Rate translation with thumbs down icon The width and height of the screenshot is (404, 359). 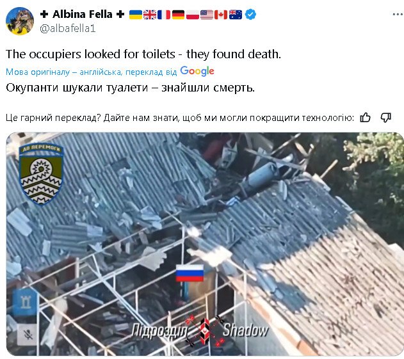coord(385,118)
